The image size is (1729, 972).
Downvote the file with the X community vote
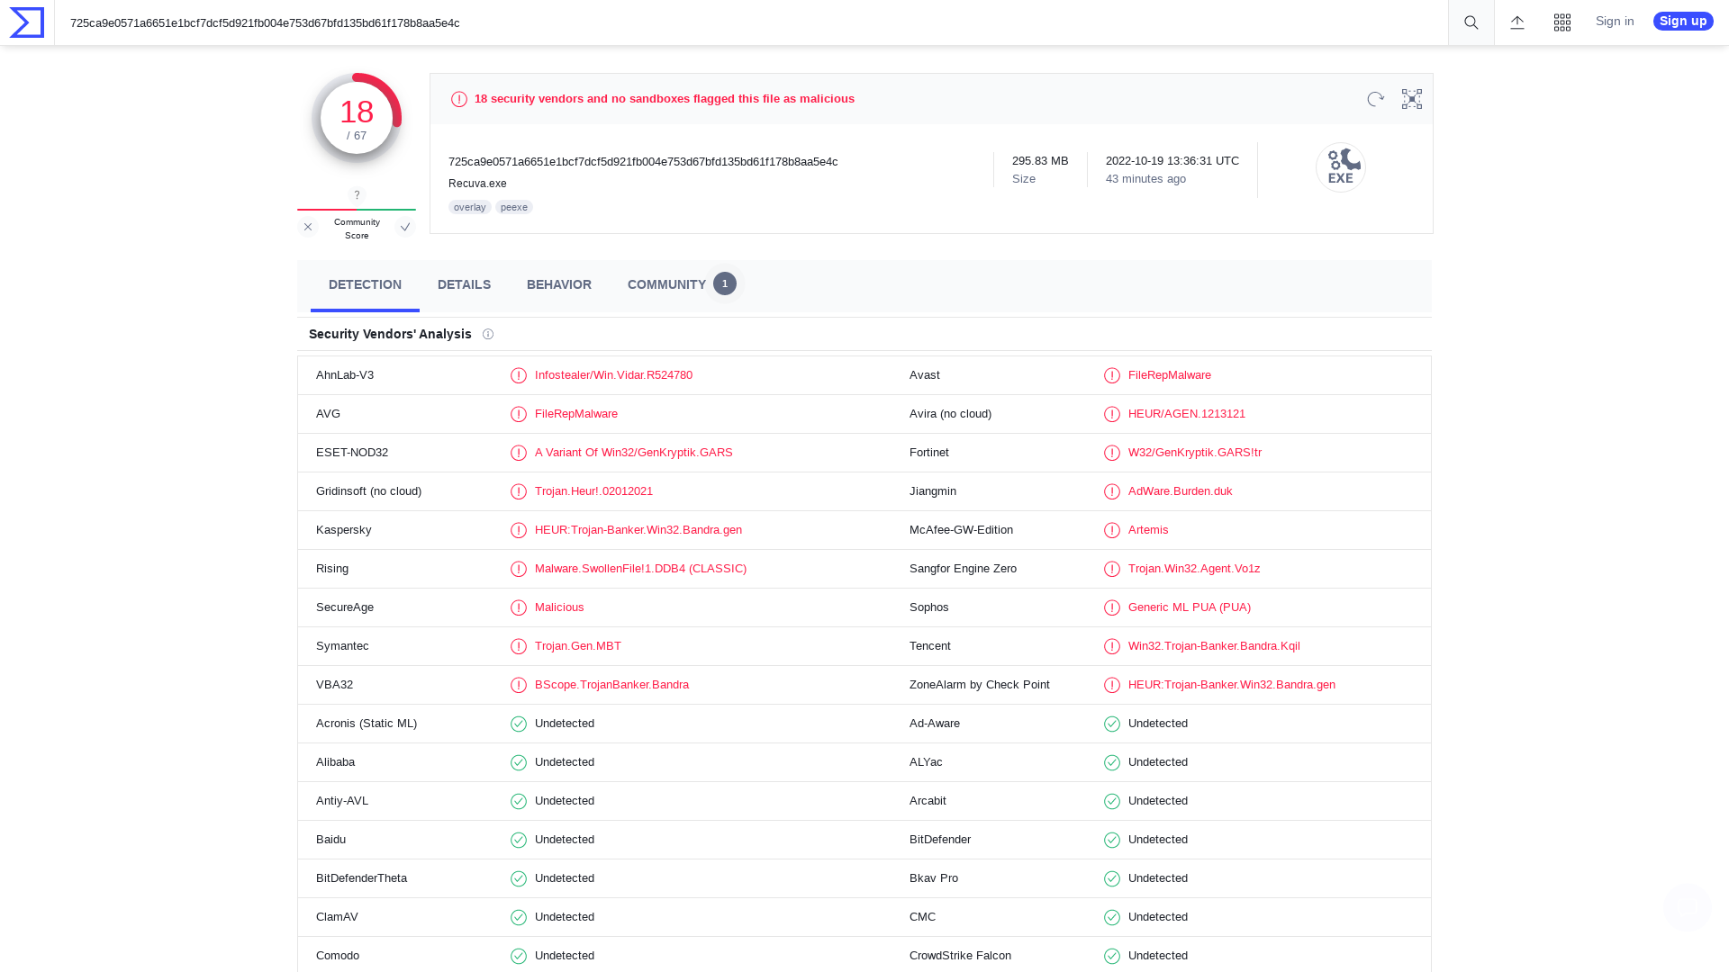pos(308,227)
